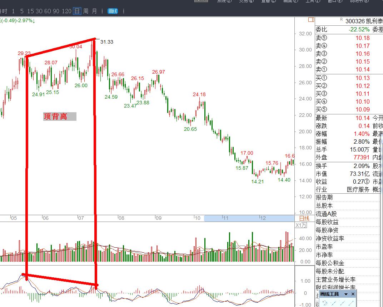Click the 每股收益 row label
This screenshot has height=307, width=383.
coord(327,222)
